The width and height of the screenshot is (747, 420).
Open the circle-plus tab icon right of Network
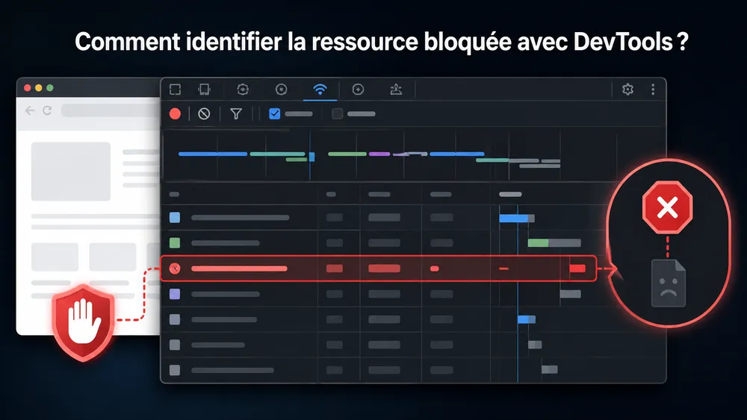(x=358, y=90)
